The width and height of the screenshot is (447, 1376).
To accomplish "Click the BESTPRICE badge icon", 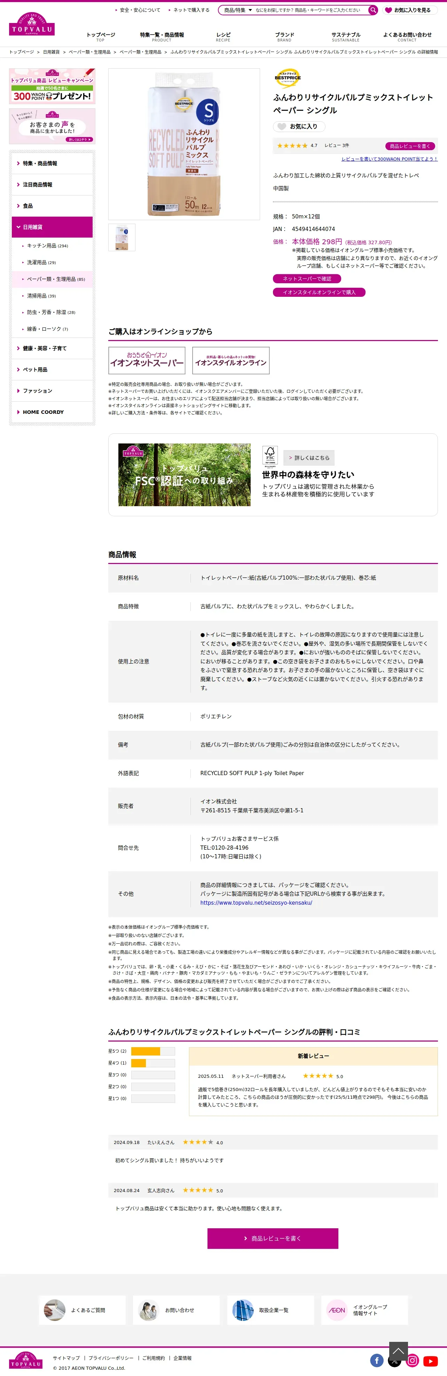I will [x=287, y=78].
